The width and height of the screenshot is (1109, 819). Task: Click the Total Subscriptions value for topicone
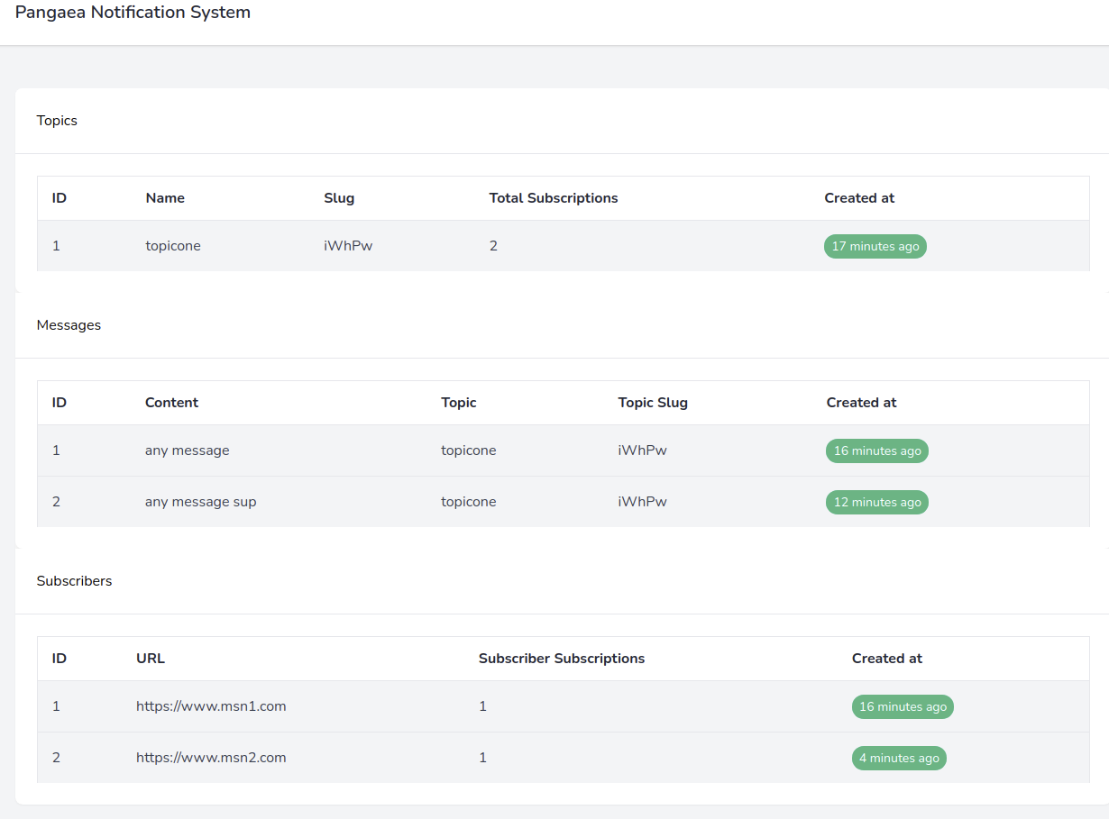click(x=493, y=245)
